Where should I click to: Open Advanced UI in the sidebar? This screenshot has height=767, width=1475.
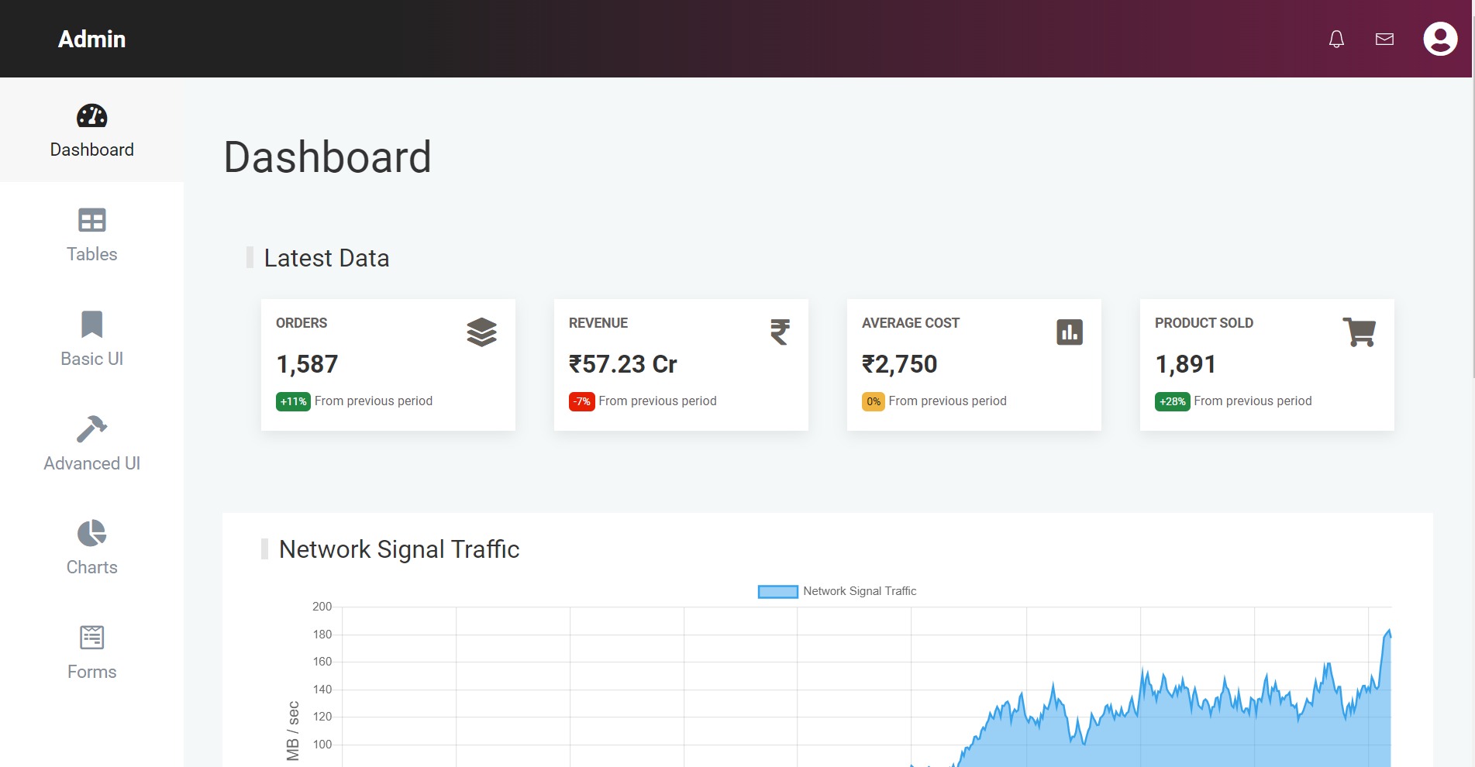[92, 444]
